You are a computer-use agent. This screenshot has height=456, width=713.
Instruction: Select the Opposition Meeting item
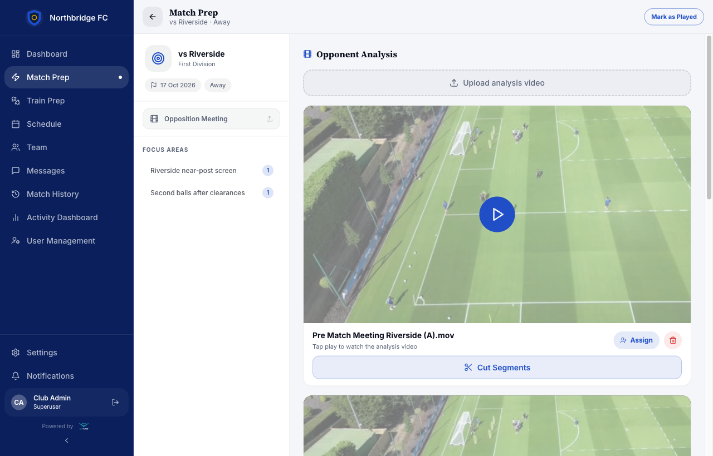(x=211, y=119)
